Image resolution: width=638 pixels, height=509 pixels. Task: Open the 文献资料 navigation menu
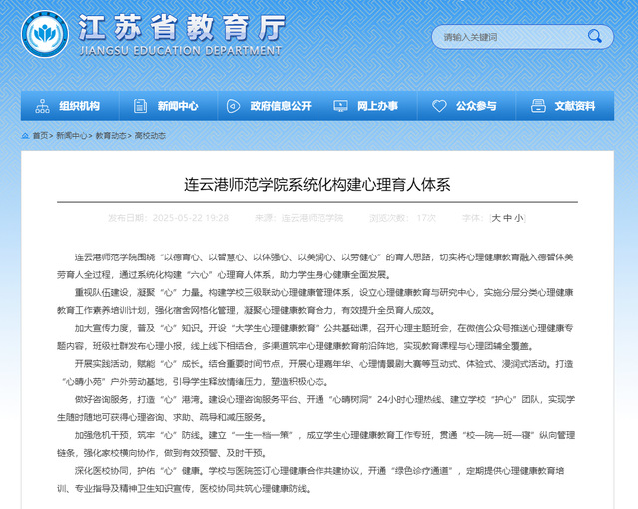point(575,106)
